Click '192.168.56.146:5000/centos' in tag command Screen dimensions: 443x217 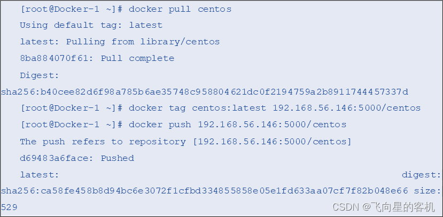(x=347, y=108)
